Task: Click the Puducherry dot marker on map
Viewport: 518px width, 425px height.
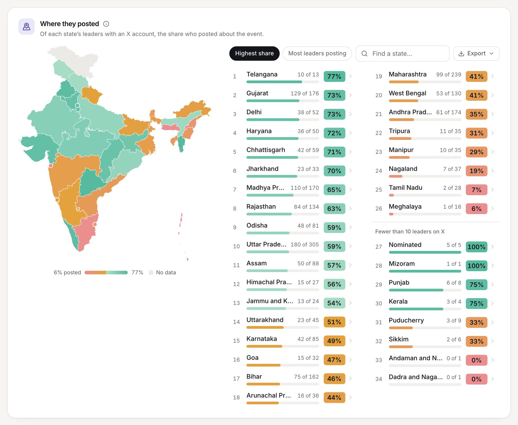Action: click(95, 224)
